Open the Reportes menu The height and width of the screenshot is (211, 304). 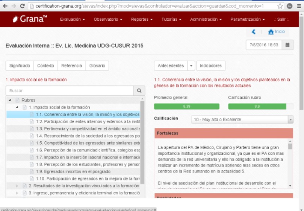(141, 19)
